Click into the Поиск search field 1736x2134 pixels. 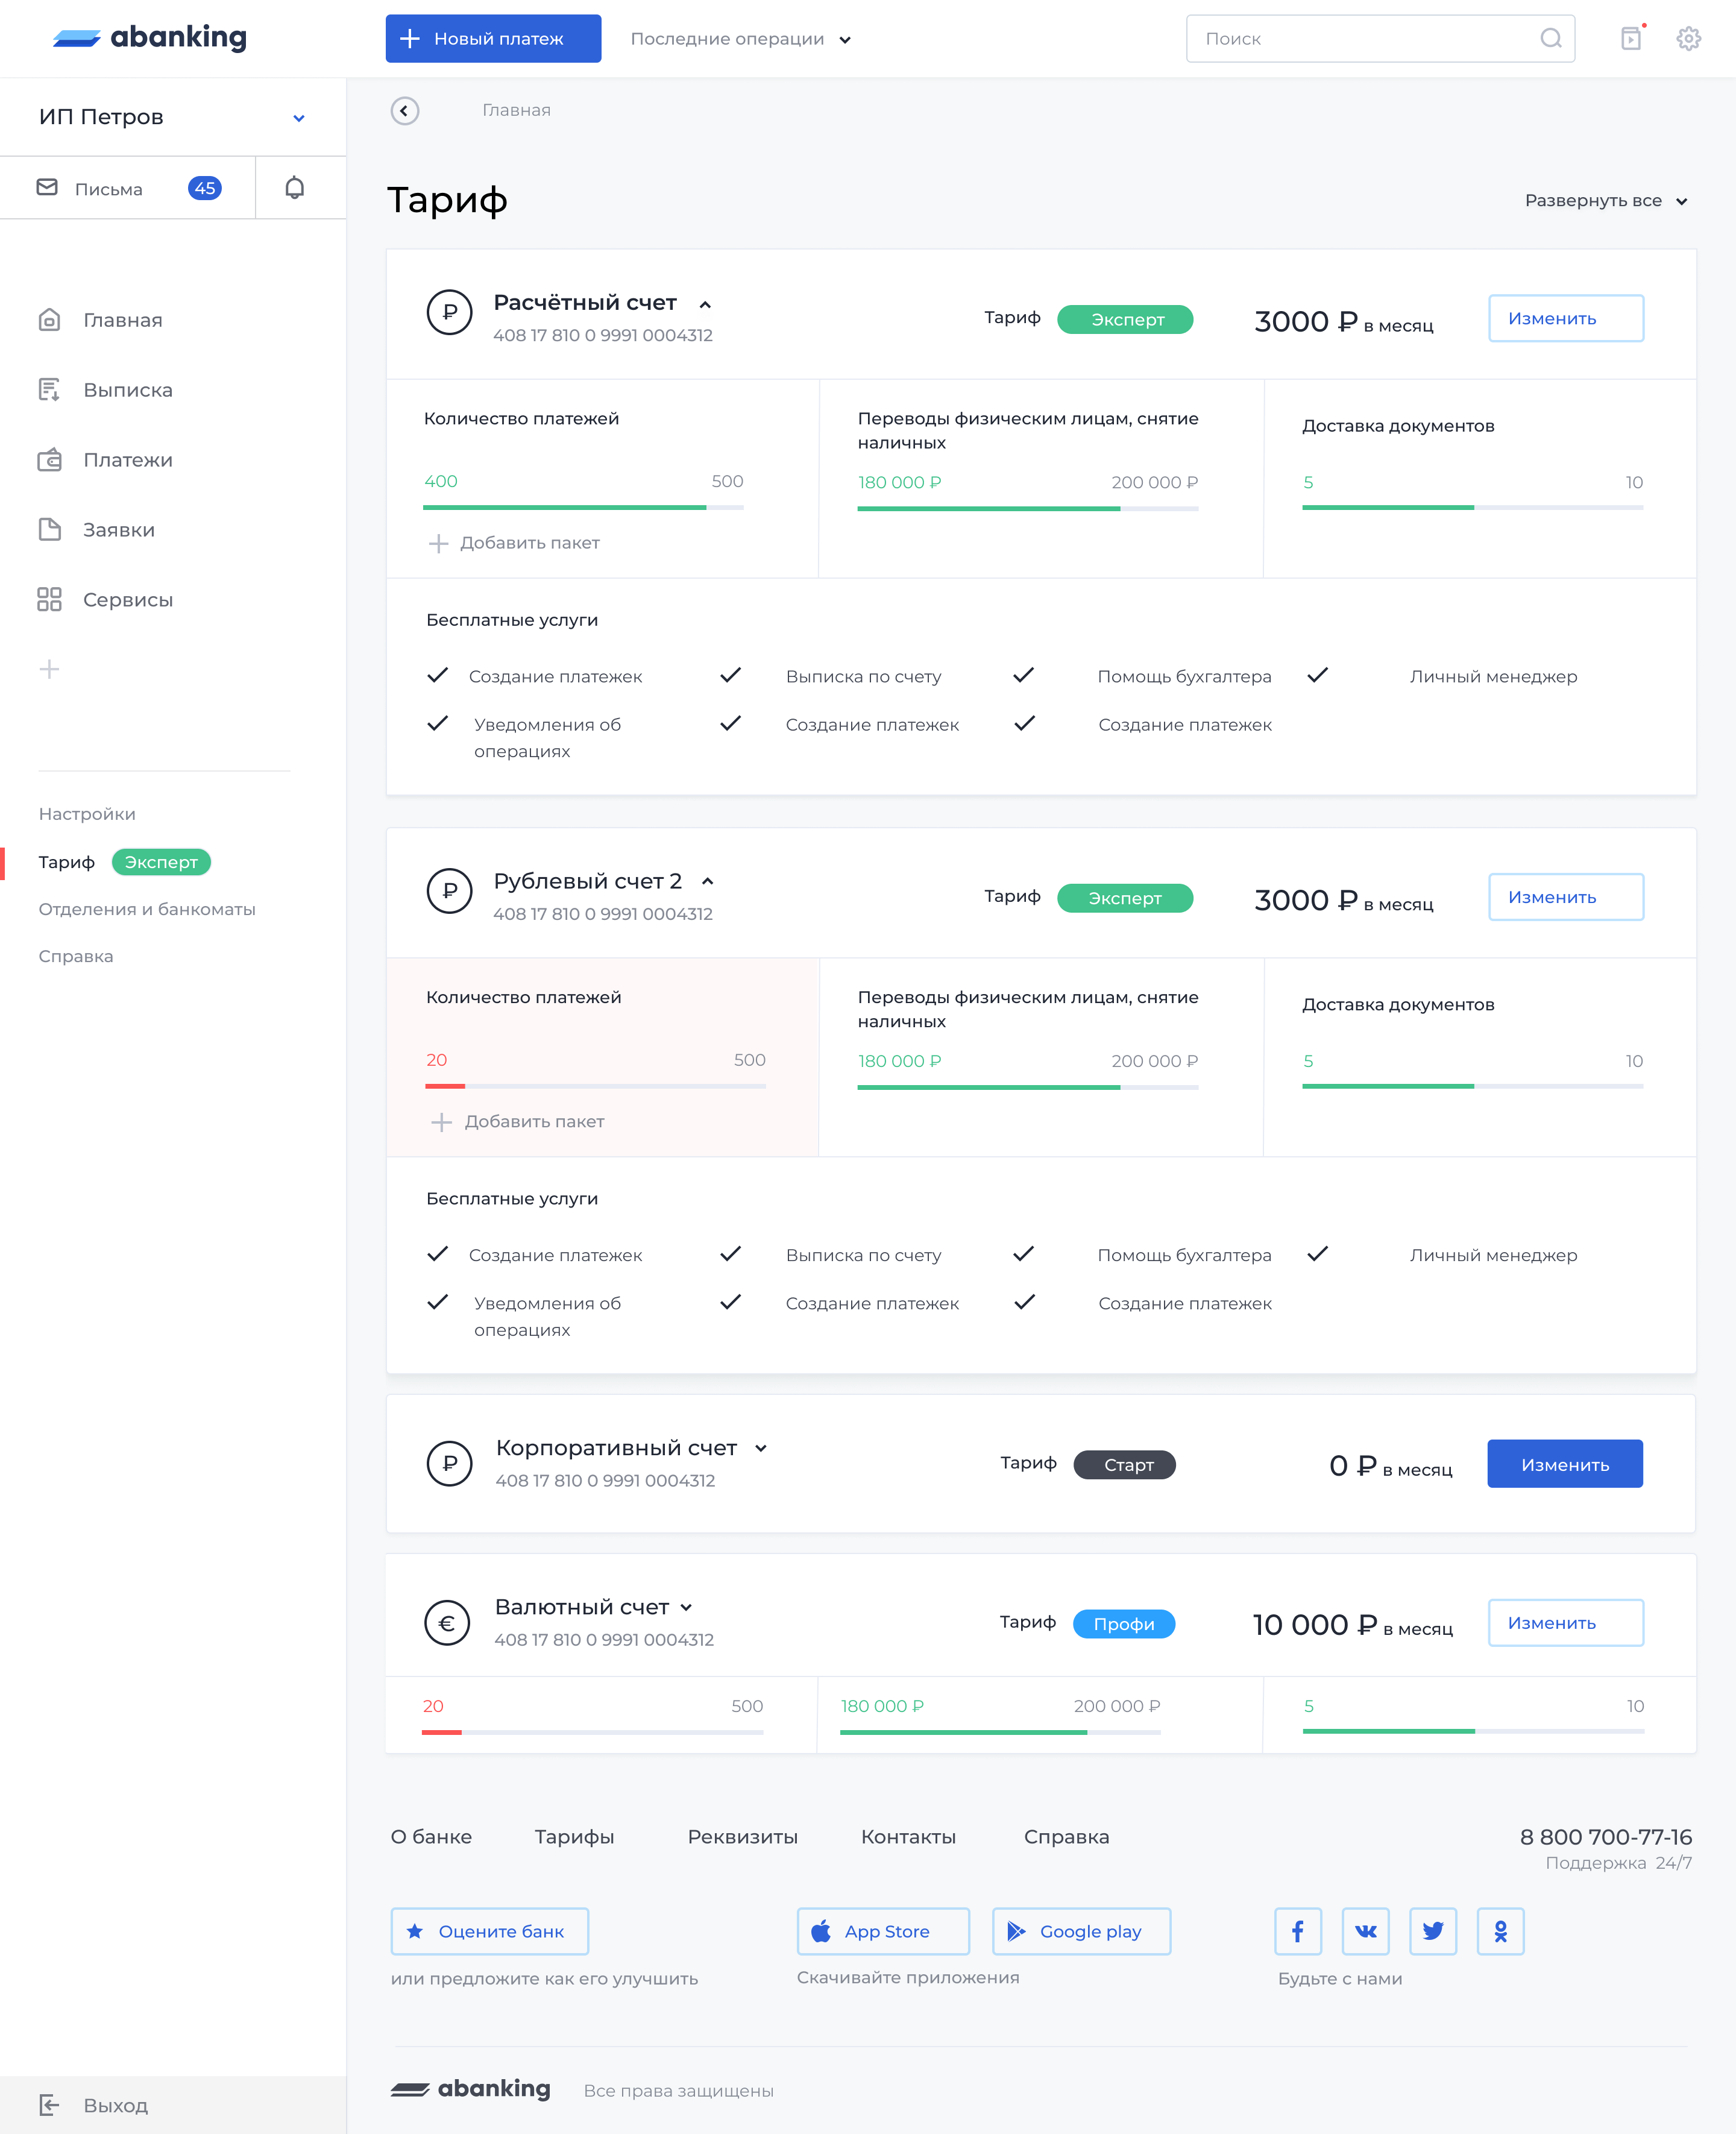pos(1381,39)
